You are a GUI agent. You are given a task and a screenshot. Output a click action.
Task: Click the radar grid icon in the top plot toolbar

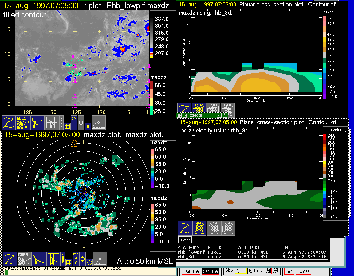[52, 122]
